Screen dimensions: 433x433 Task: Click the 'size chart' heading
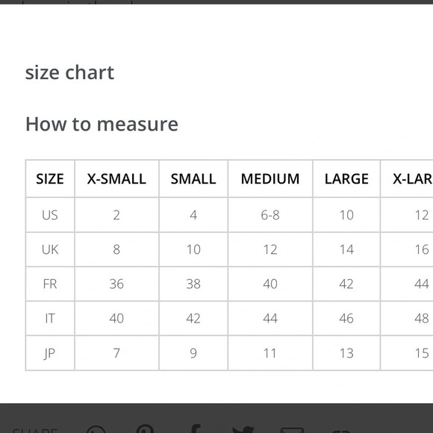[69, 72]
